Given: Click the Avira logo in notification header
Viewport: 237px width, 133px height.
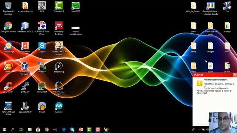Looking at the screenshot, I should (198, 75).
